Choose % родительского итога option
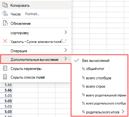This screenshot has height=117, width=129. coord(100,112)
